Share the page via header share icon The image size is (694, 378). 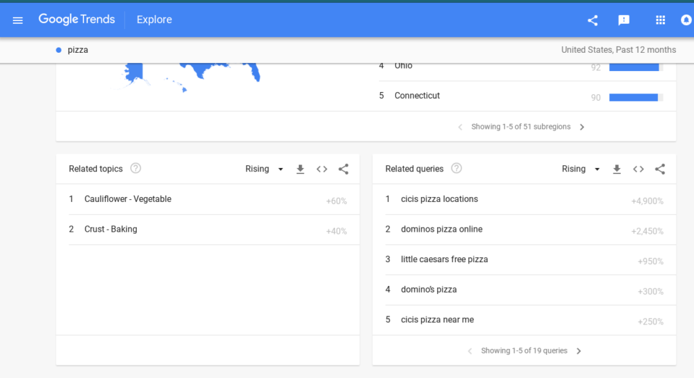(592, 20)
